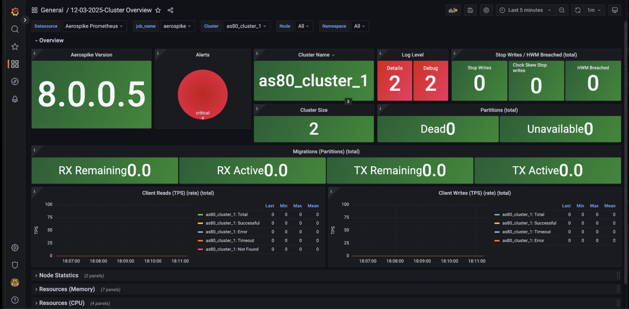Image resolution: width=629 pixels, height=309 pixels.
Task: Toggle Error series in Client Writes legend
Action: tap(523, 240)
